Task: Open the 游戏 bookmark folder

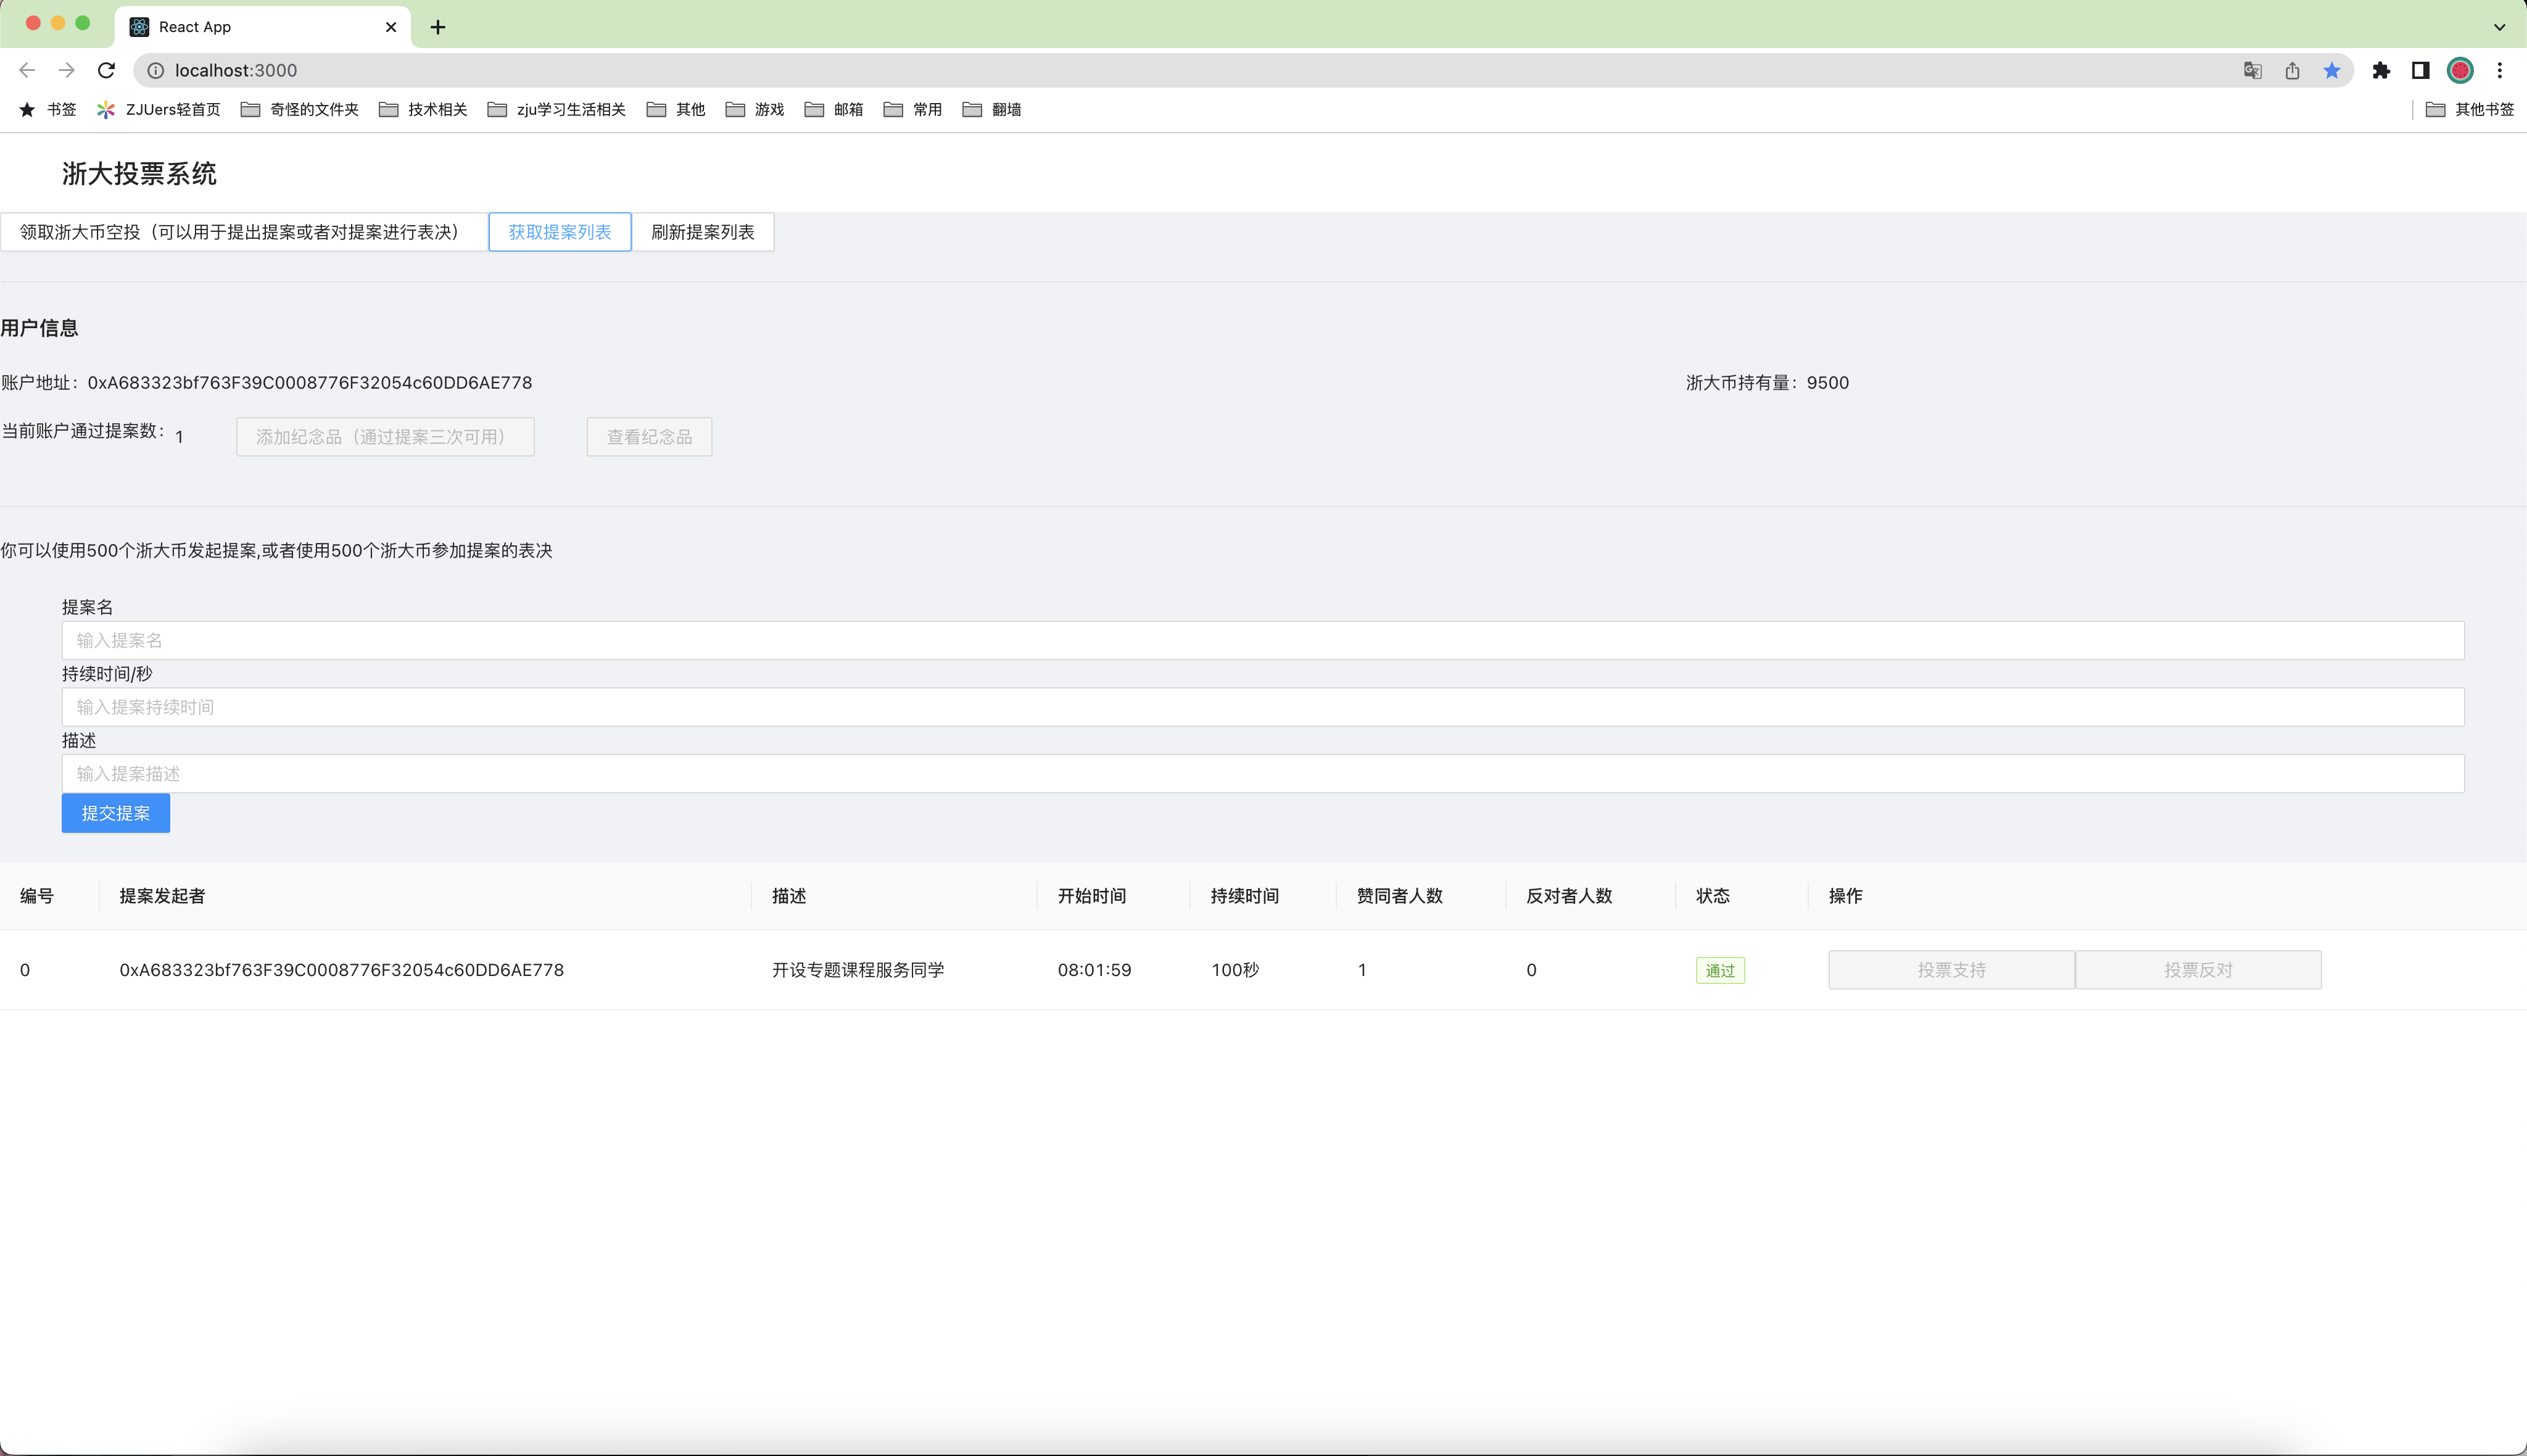Action: pyautogui.click(x=755, y=109)
